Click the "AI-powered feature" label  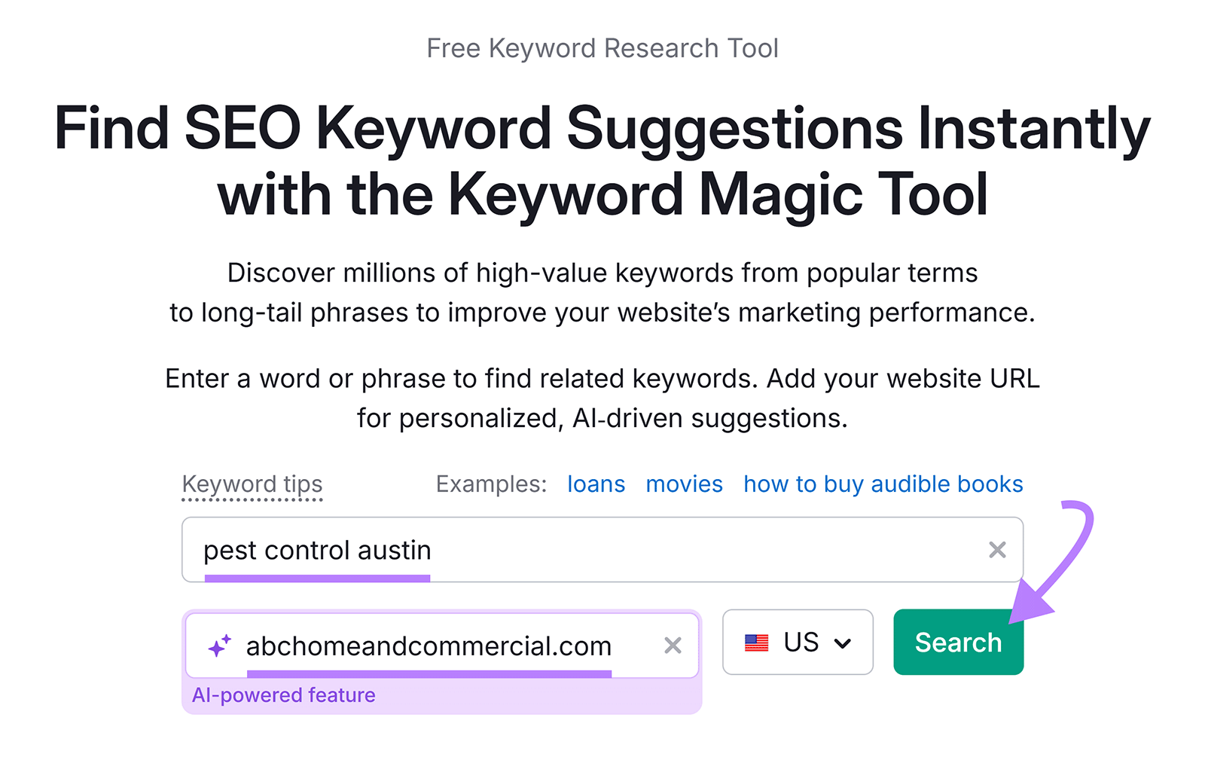pyautogui.click(x=284, y=695)
